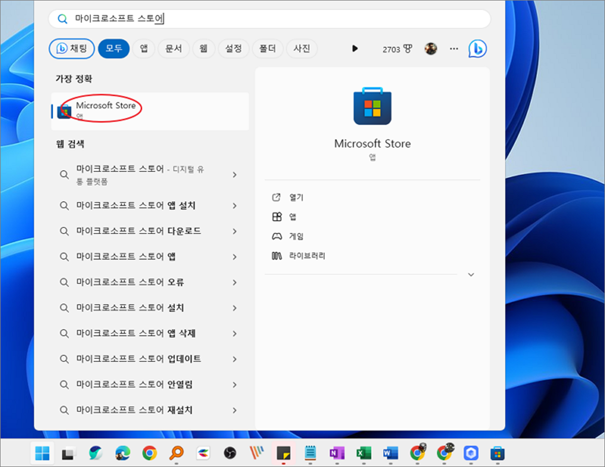Open OneNote from the taskbar
The image size is (605, 467).
coord(336,453)
